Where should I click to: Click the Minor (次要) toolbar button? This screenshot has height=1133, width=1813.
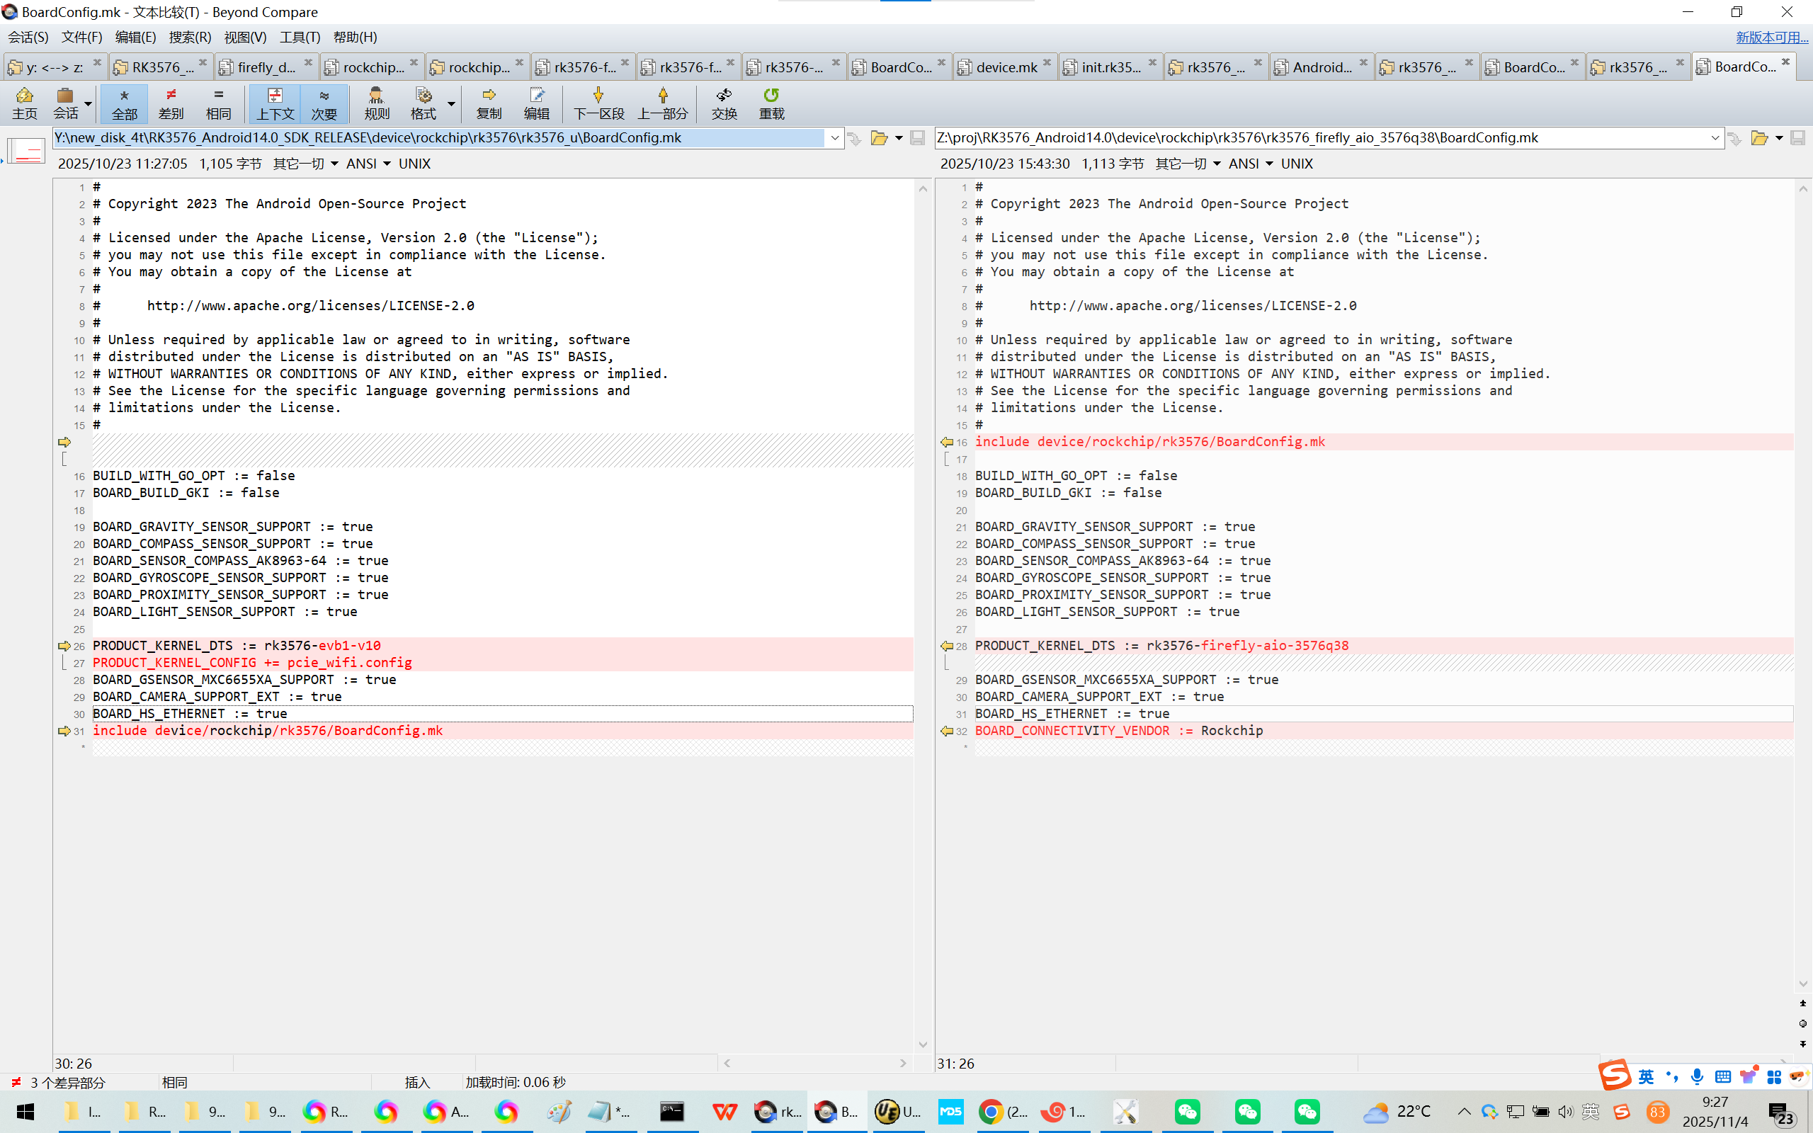click(x=324, y=103)
